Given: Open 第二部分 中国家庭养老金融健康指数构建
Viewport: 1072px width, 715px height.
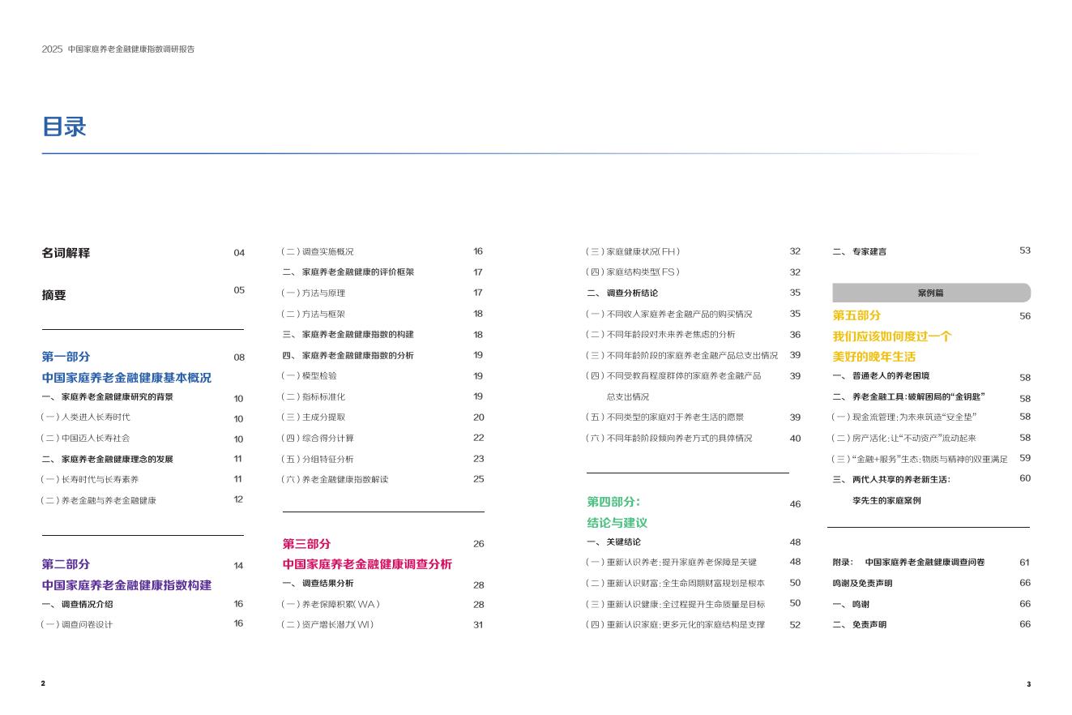Looking at the screenshot, I should coord(126,585).
